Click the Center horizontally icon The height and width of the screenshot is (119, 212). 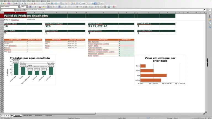(51, 7)
